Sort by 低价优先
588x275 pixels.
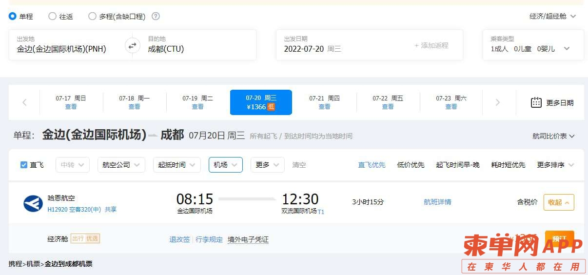pyautogui.click(x=411, y=165)
